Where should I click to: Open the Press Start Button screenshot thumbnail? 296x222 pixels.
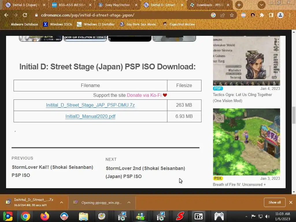[x=40, y=38]
